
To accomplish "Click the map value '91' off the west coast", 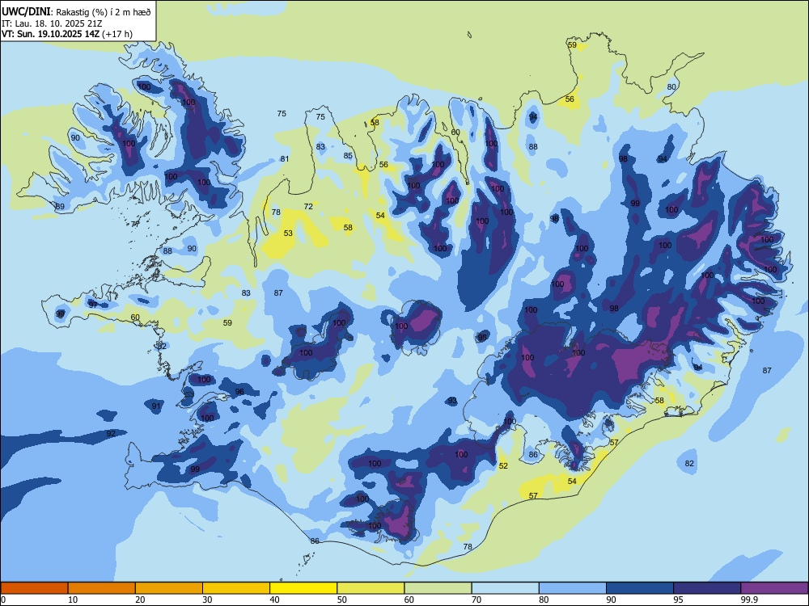I will [x=156, y=406].
